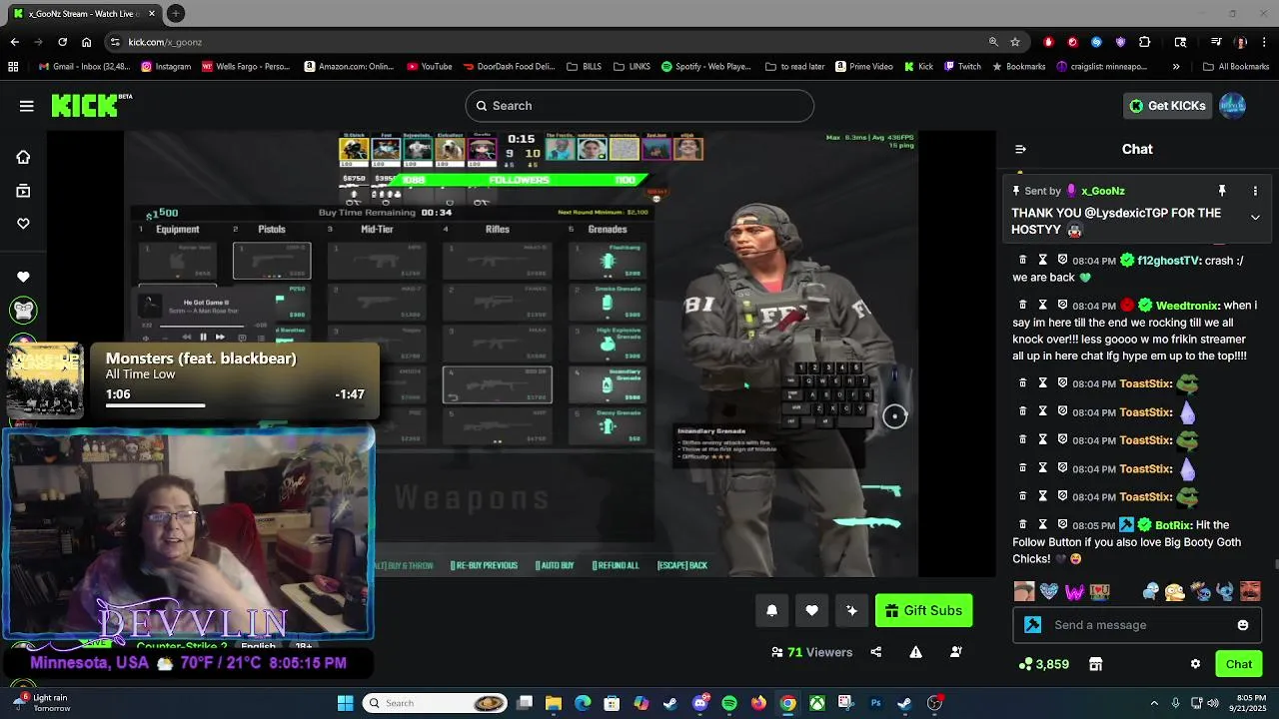The height and width of the screenshot is (719, 1279).
Task: Expand the pinned message chevron
Action: pyautogui.click(x=1255, y=217)
